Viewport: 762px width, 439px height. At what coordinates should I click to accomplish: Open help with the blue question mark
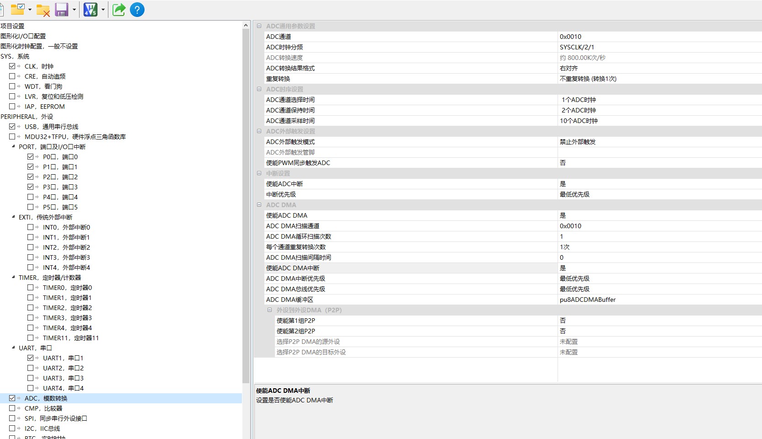click(137, 10)
